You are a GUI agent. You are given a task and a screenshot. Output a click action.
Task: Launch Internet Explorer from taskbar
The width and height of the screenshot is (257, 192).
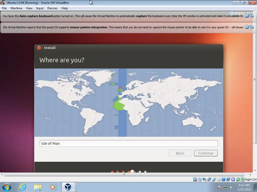[x=22, y=187]
